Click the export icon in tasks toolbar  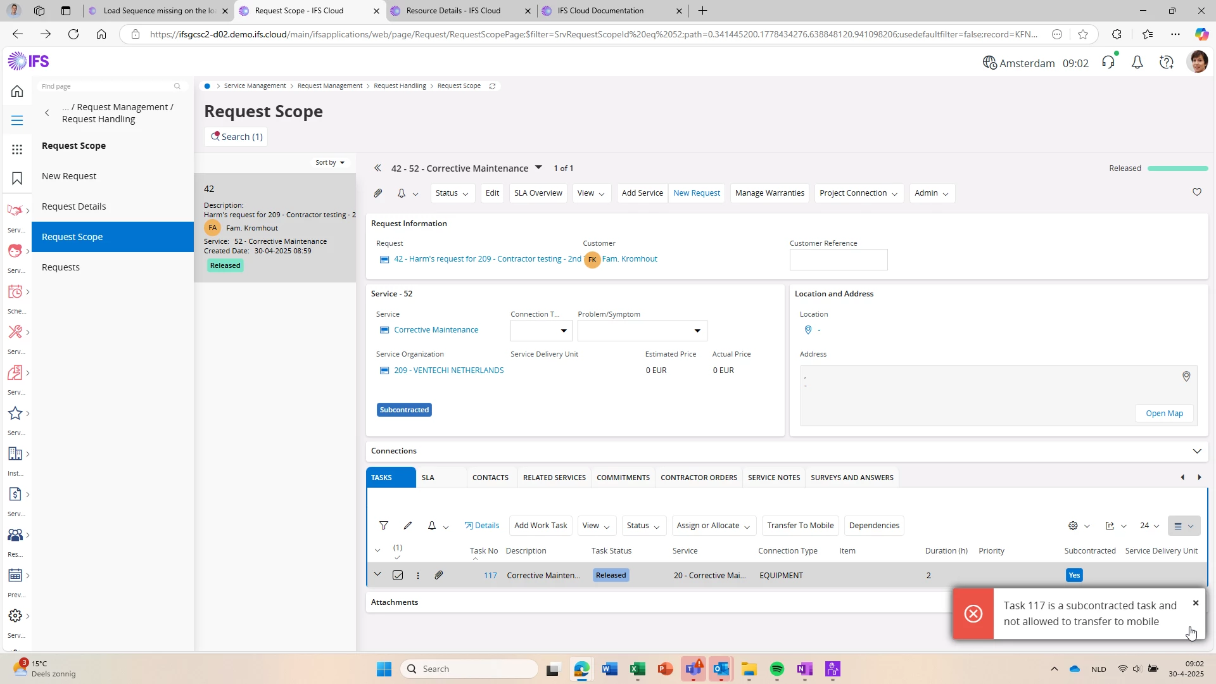pyautogui.click(x=1110, y=526)
